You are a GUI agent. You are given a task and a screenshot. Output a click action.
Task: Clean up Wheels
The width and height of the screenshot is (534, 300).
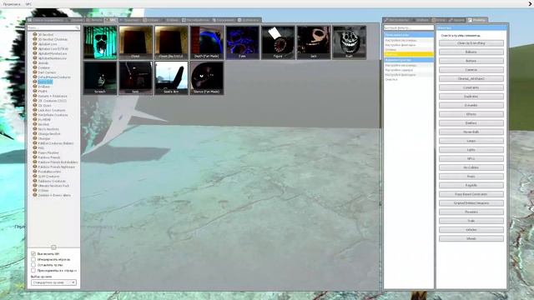pos(471,238)
